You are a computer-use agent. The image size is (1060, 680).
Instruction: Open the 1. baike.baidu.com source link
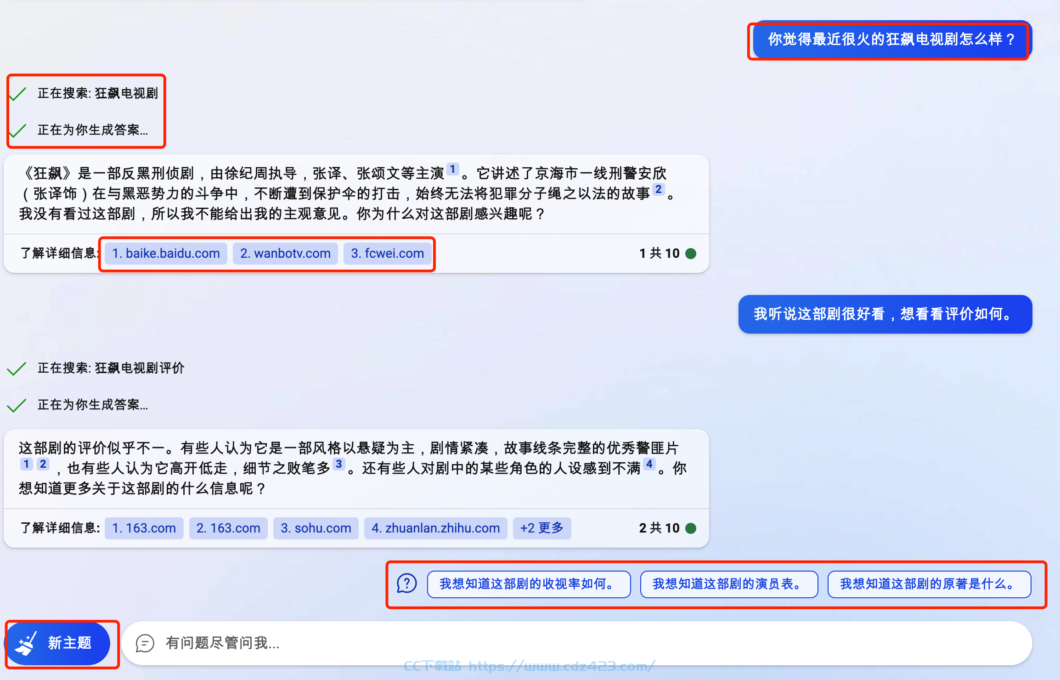pos(166,254)
